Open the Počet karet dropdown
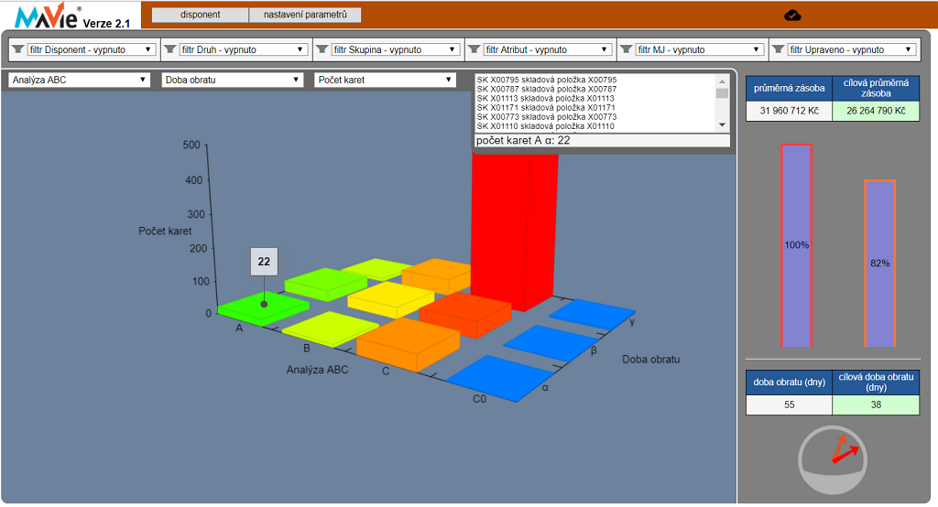Screen dimensions: 938x507 pos(385,80)
